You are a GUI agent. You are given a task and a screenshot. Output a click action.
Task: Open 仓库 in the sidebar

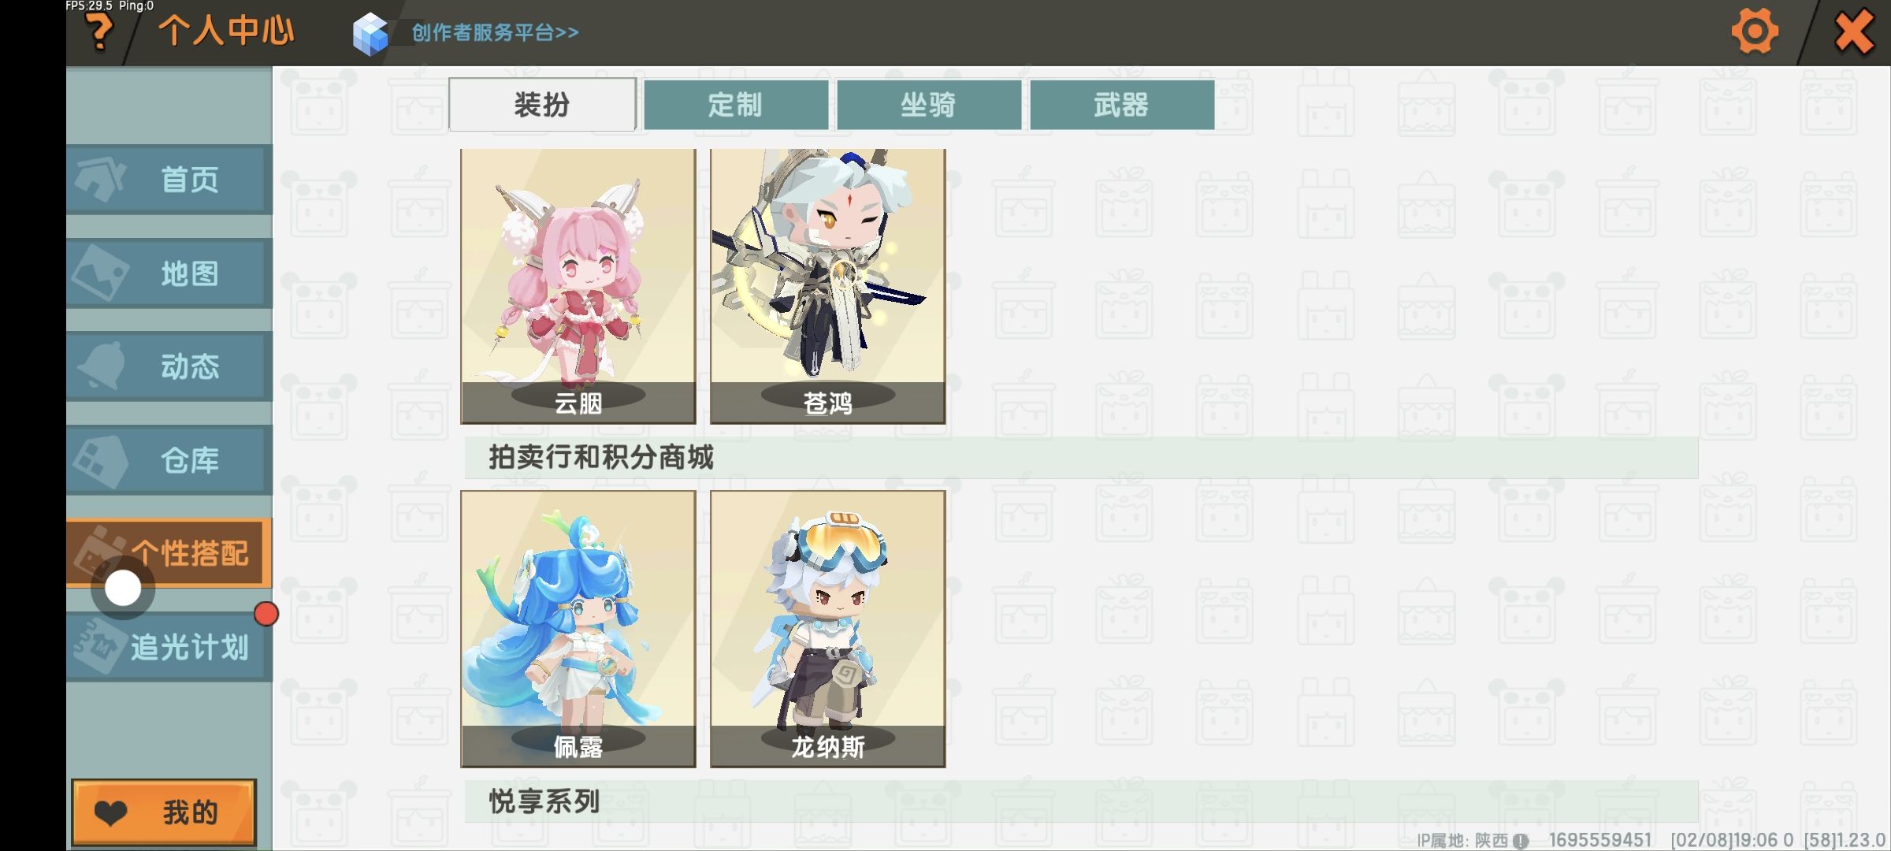(x=169, y=460)
